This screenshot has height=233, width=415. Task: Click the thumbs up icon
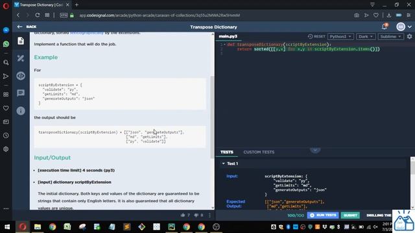(183, 215)
